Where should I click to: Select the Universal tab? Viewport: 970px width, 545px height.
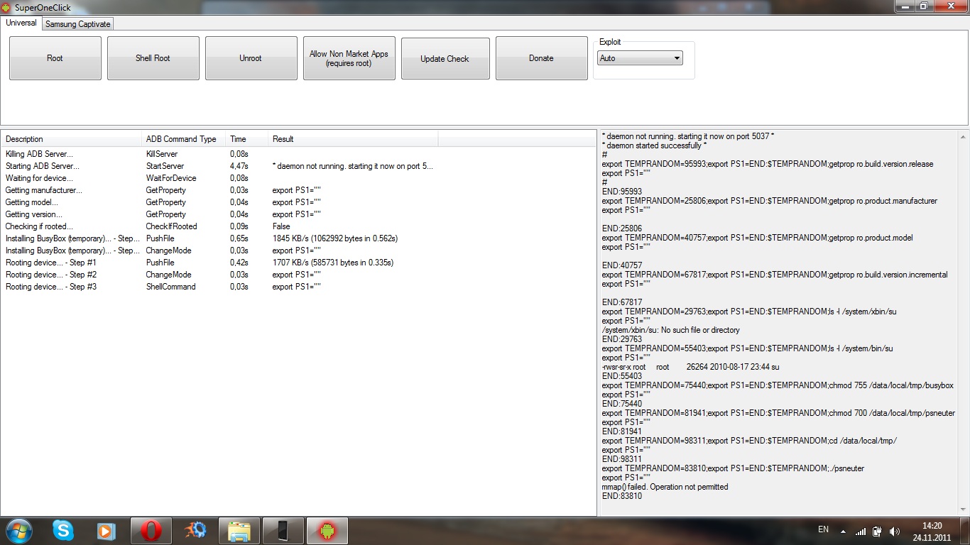[21, 23]
